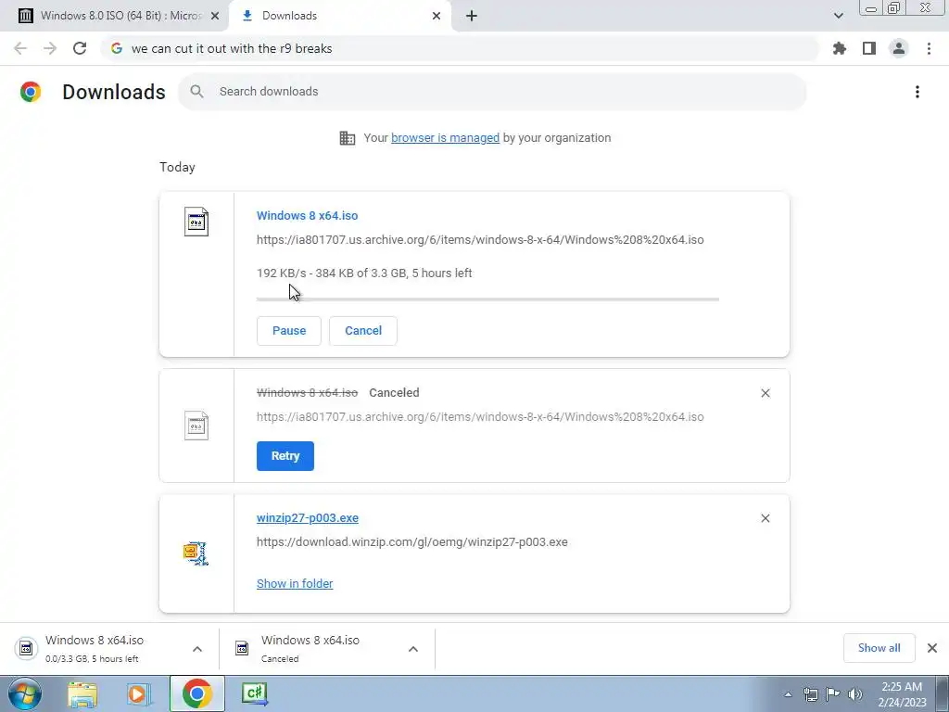The width and height of the screenshot is (949, 712).
Task: Launch Windows Media Player from taskbar
Action: (139, 694)
